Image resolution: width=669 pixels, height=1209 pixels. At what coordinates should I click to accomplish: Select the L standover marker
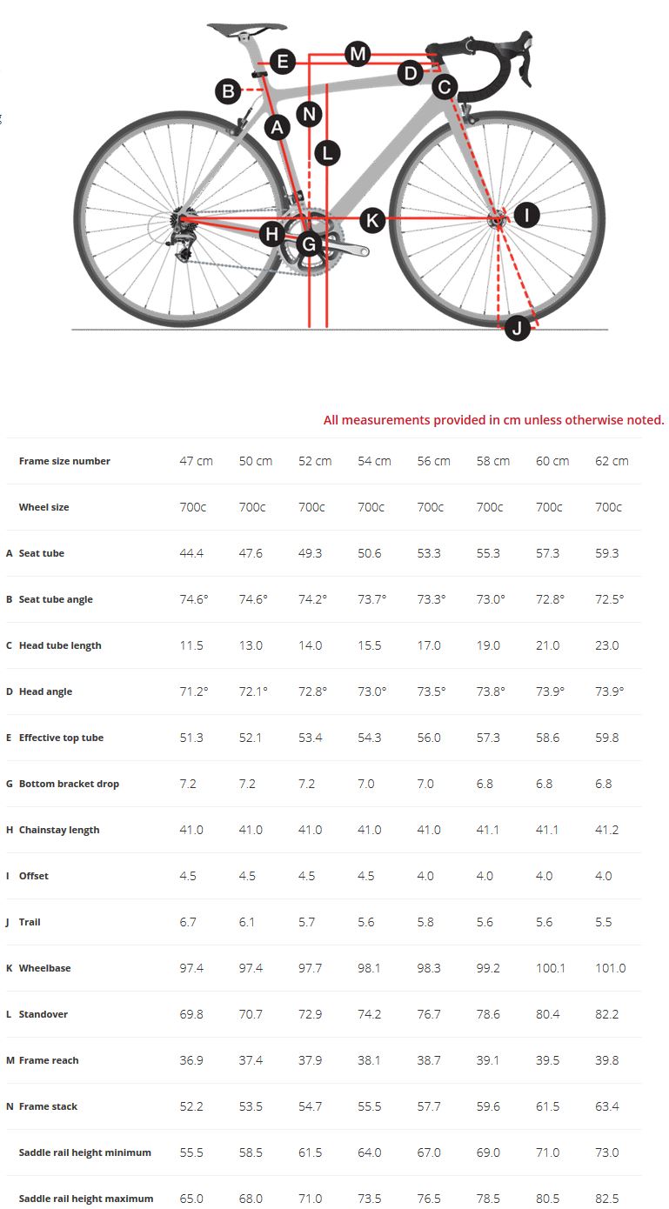(327, 153)
